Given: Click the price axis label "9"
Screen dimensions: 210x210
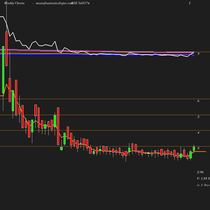Looking at the screenshot, I should click(x=198, y=54).
